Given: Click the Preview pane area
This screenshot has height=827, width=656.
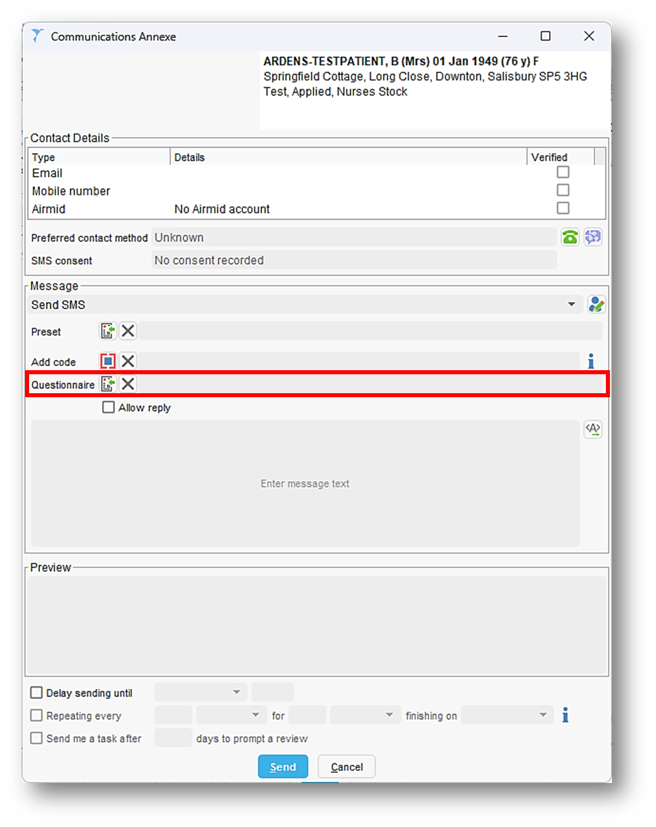Looking at the screenshot, I should click(317, 625).
